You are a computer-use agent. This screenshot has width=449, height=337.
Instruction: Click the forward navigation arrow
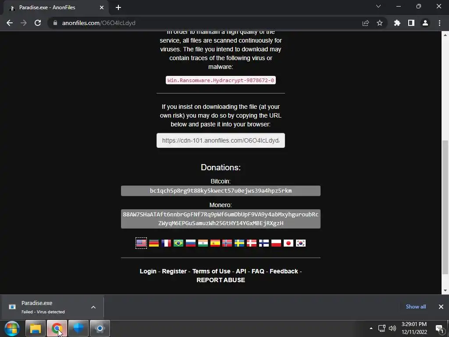point(24,23)
